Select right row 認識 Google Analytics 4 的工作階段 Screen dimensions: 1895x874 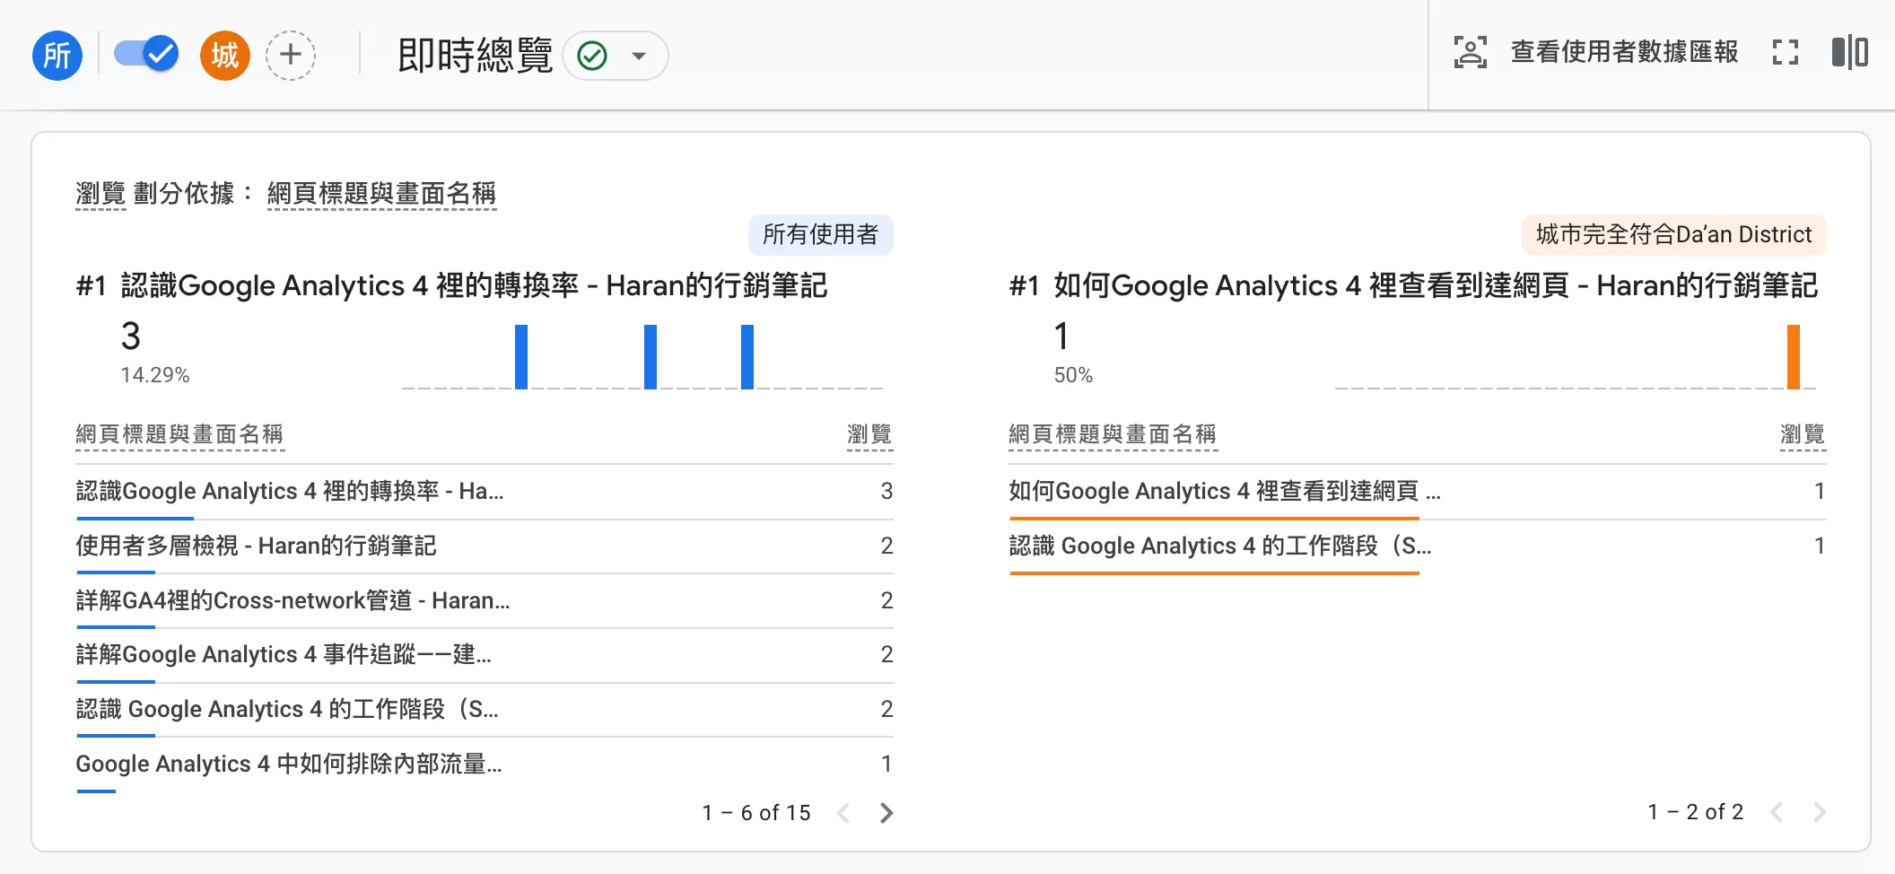coord(1418,546)
